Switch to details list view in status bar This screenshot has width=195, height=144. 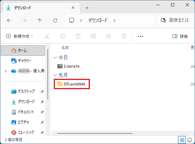coord(182,140)
